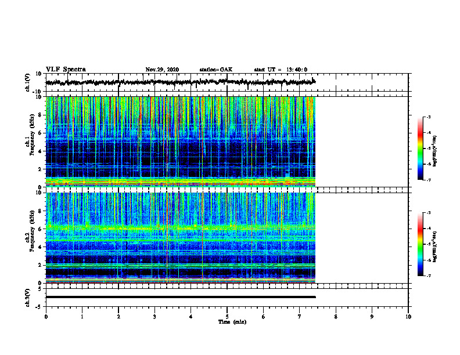460x355 pixels.
Task: Click the flat ch.3 voltage trace line
Action: coord(181,297)
